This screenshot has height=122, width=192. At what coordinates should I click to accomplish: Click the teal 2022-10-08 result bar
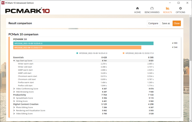point(83,43)
